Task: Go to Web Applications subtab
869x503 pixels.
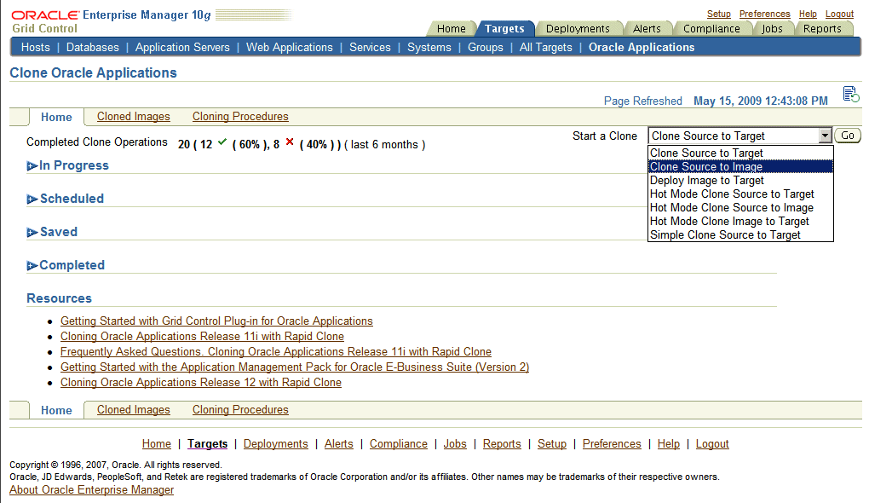Action: pos(290,48)
